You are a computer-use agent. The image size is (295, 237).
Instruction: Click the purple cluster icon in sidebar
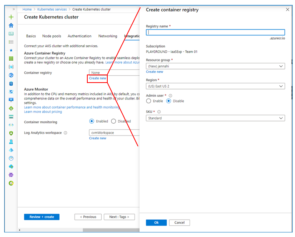pyautogui.click(x=11, y=175)
